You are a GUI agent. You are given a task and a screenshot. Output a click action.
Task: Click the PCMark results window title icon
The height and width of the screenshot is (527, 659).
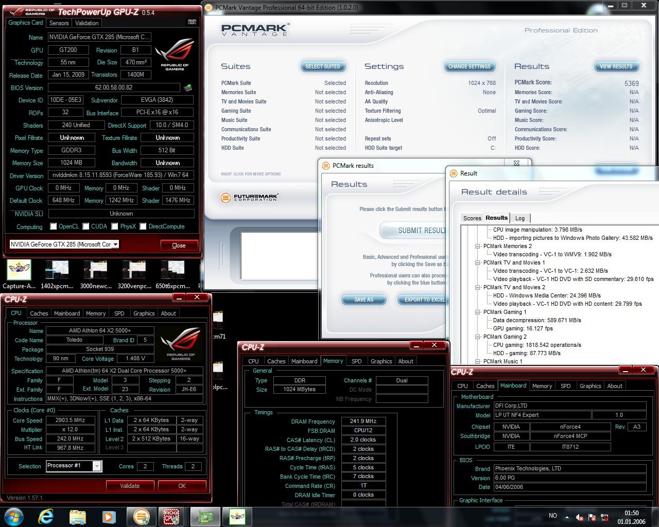[x=325, y=165]
